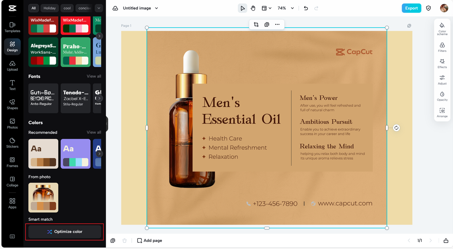
Task: Undo the last action
Action: [x=306, y=8]
